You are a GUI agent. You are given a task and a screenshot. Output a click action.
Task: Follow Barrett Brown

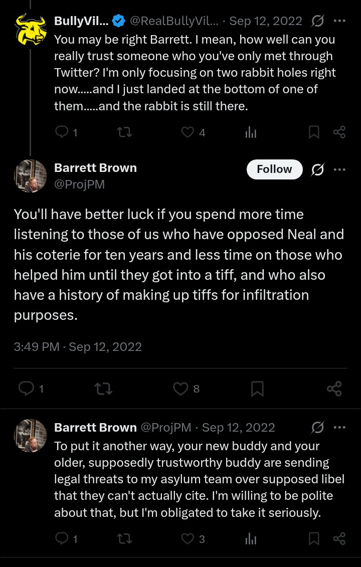[274, 169]
